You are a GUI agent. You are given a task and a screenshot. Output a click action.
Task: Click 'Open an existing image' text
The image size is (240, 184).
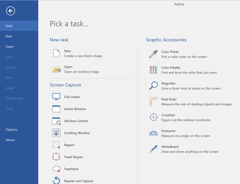click(x=81, y=72)
